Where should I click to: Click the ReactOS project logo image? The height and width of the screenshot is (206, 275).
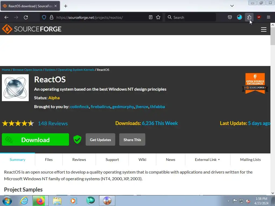(15, 88)
